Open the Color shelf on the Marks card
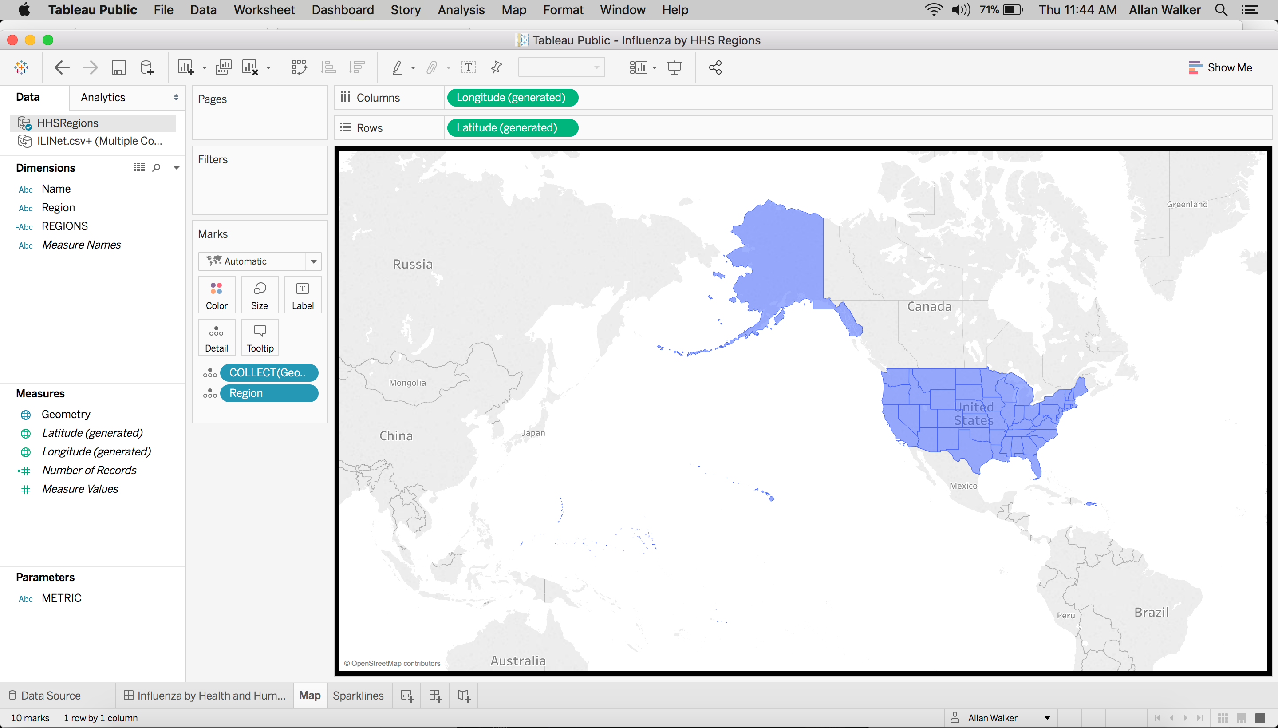The height and width of the screenshot is (728, 1278). [217, 294]
